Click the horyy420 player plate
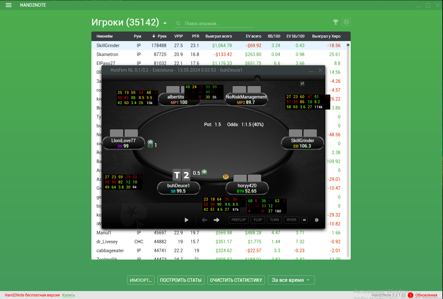This screenshot has height=299, width=443. tap(247, 188)
